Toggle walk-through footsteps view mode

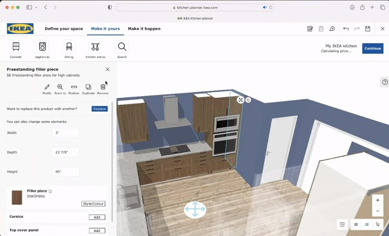tap(377, 225)
